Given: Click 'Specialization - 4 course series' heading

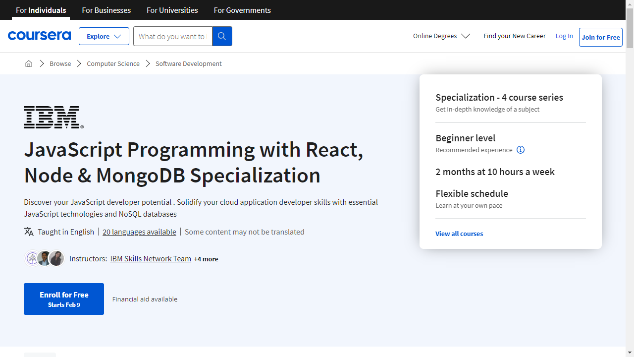Looking at the screenshot, I should coord(499,97).
